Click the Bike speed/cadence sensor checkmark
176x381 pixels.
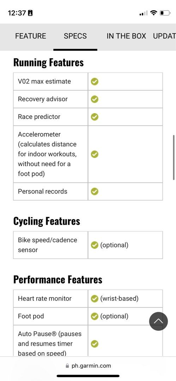pos(95,245)
